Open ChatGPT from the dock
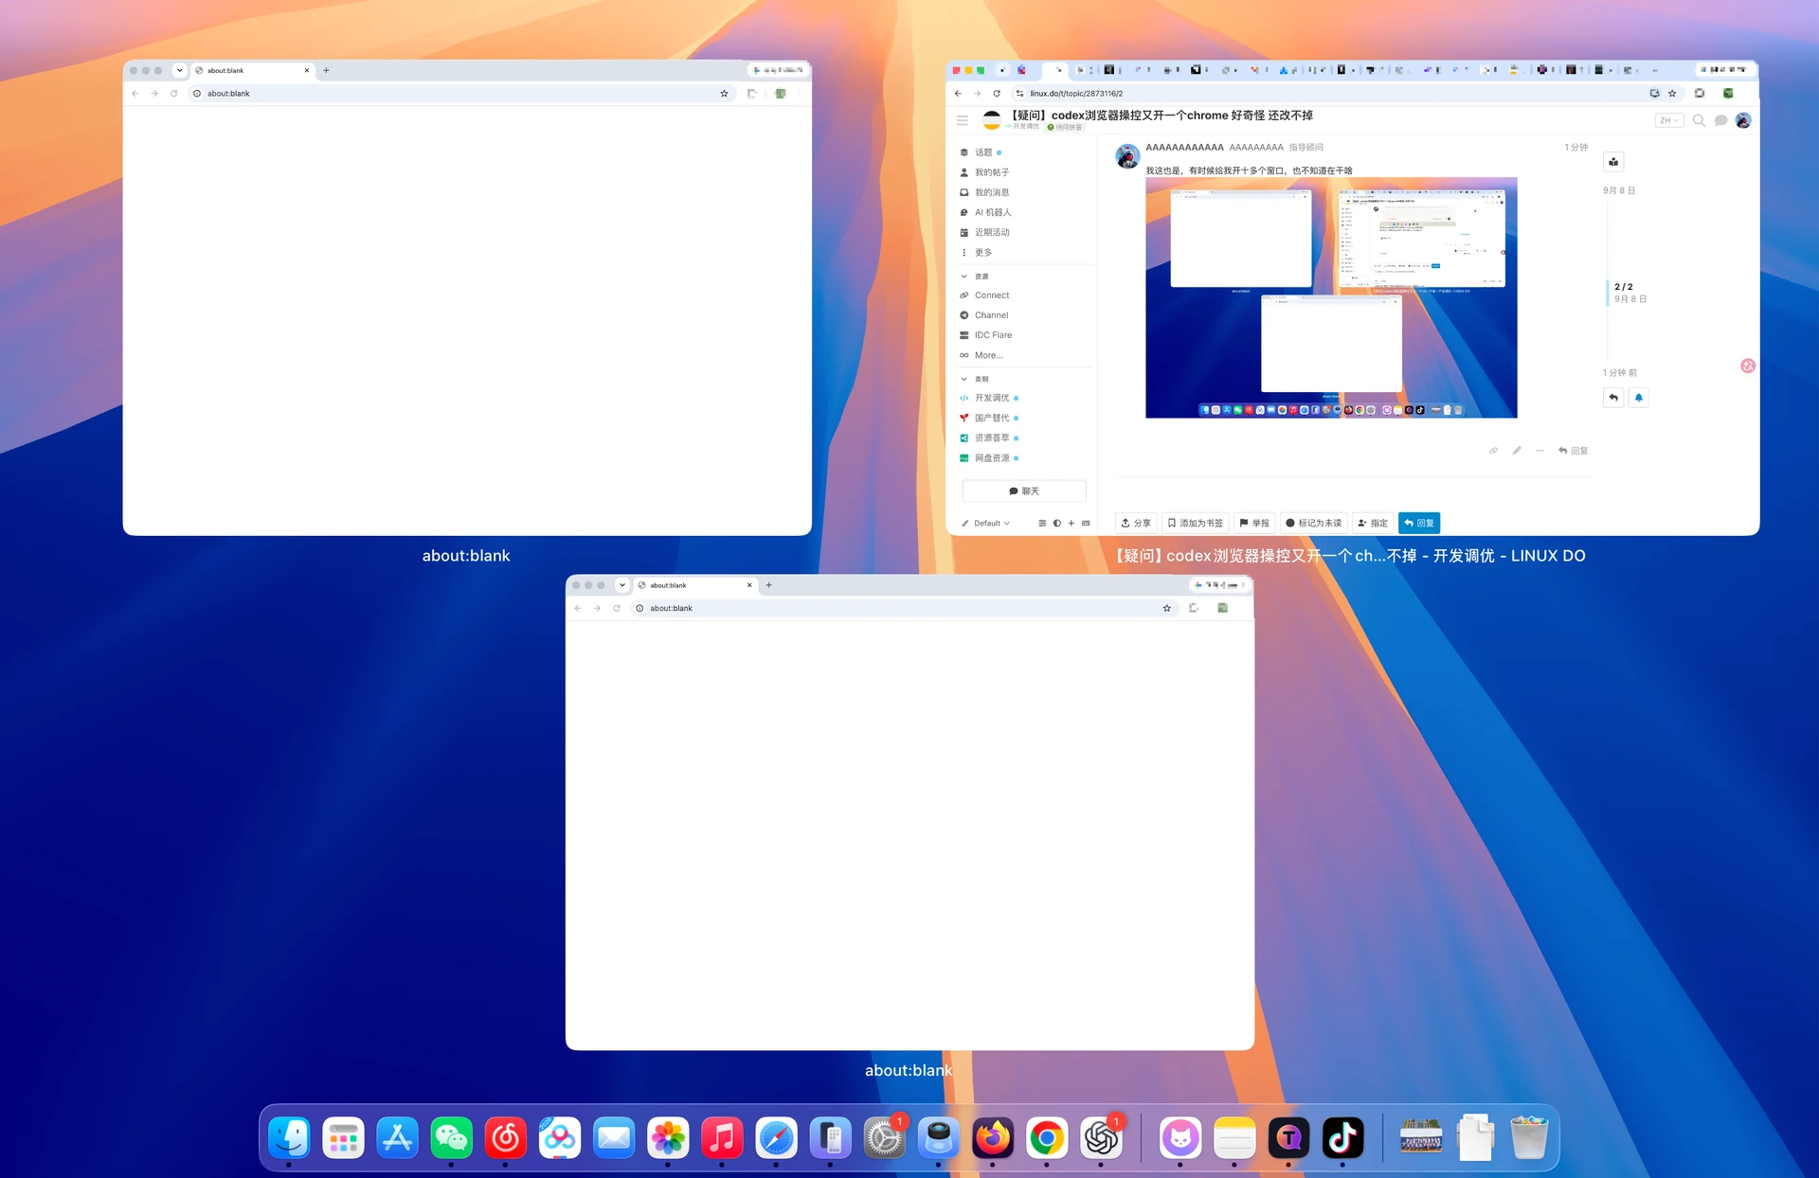This screenshot has height=1178, width=1819. click(x=1101, y=1137)
